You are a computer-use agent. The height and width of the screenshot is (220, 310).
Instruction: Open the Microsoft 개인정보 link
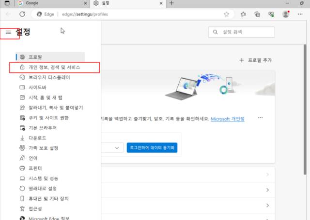click(227, 119)
